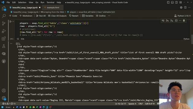The height and width of the screenshot is (109, 193).
Task: Click the CRLF end-of-line indicator
Action: click(x=141, y=104)
